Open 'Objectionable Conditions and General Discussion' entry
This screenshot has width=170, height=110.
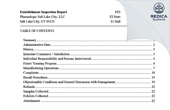coord(89,82)
